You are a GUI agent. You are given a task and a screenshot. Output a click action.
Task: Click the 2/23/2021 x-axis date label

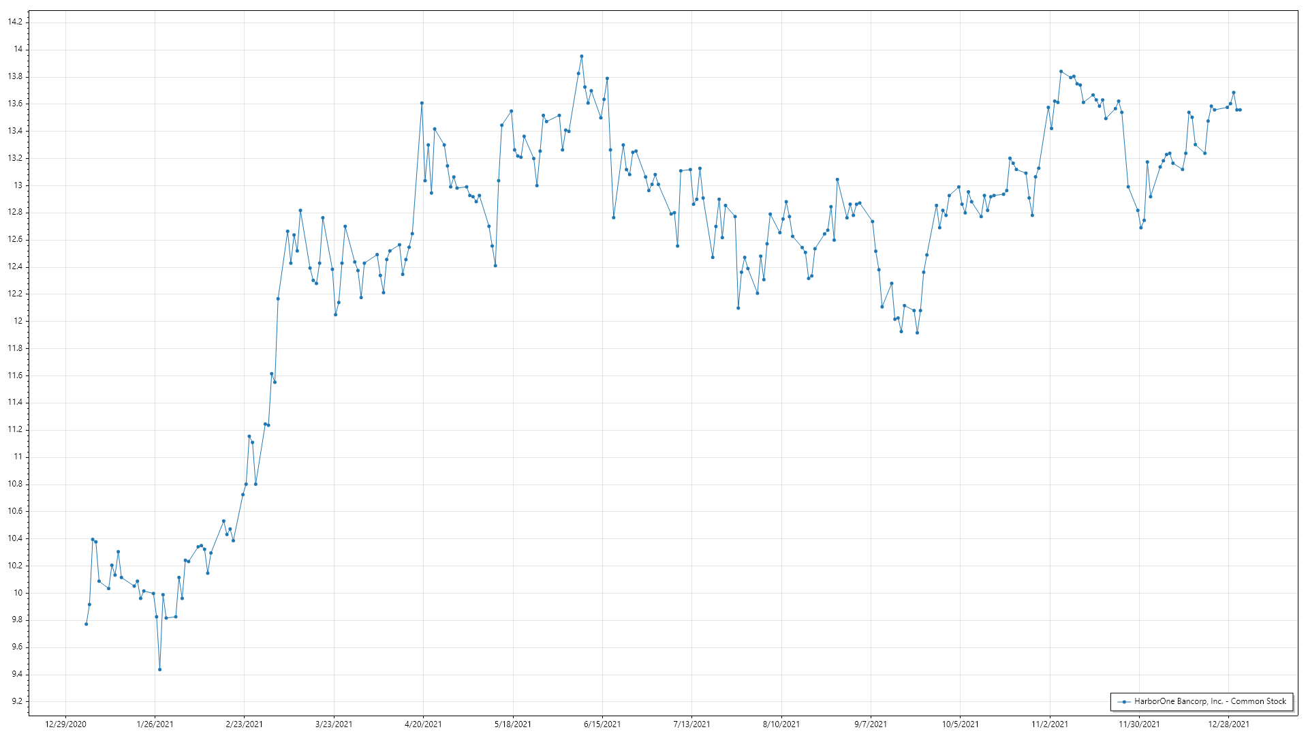pos(244,724)
